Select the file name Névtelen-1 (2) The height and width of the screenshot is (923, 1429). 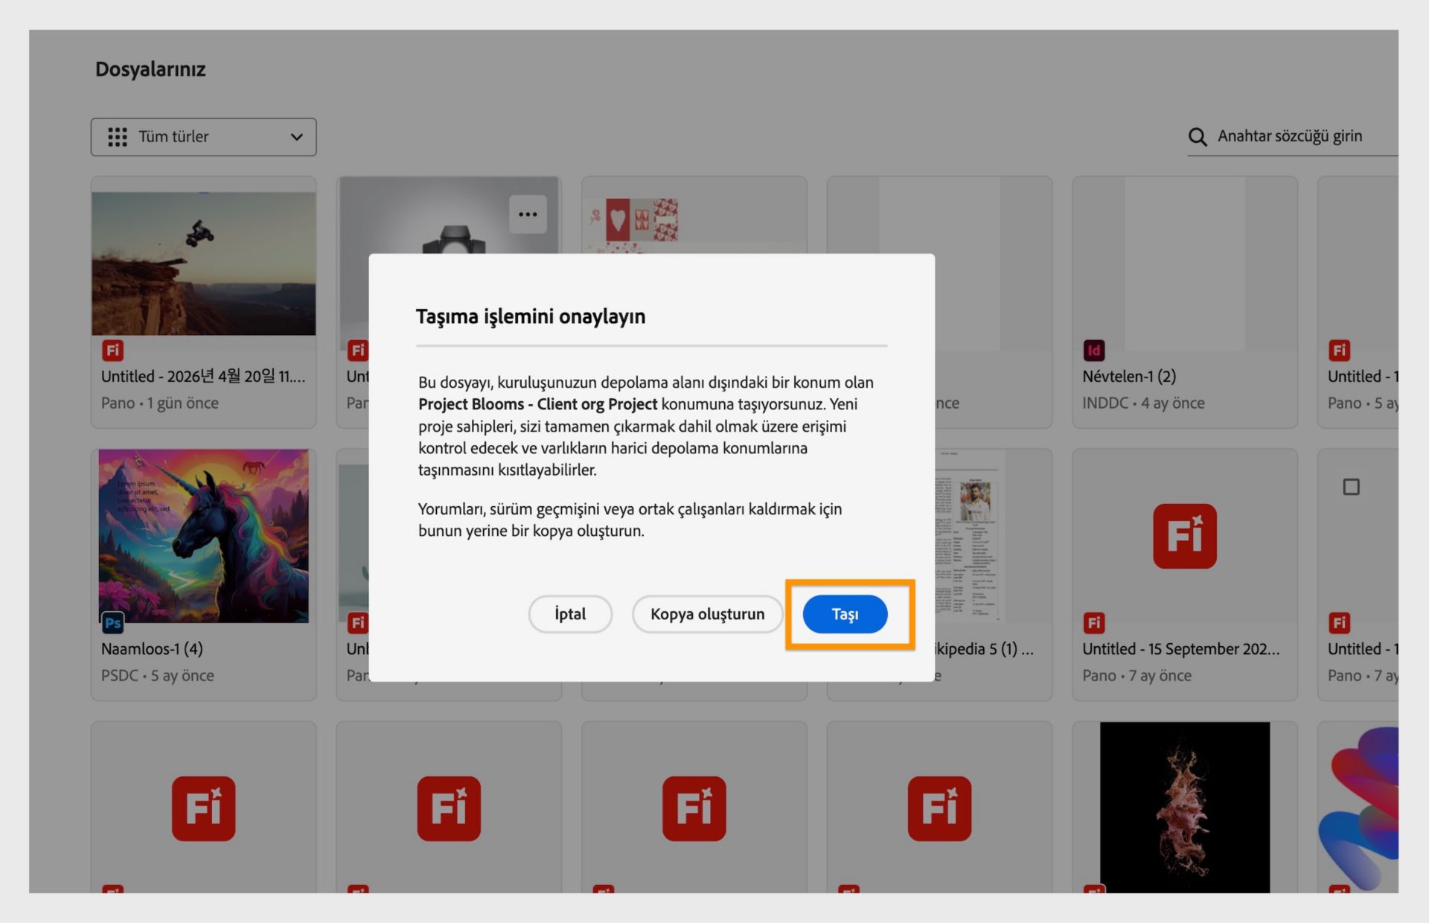1129,377
